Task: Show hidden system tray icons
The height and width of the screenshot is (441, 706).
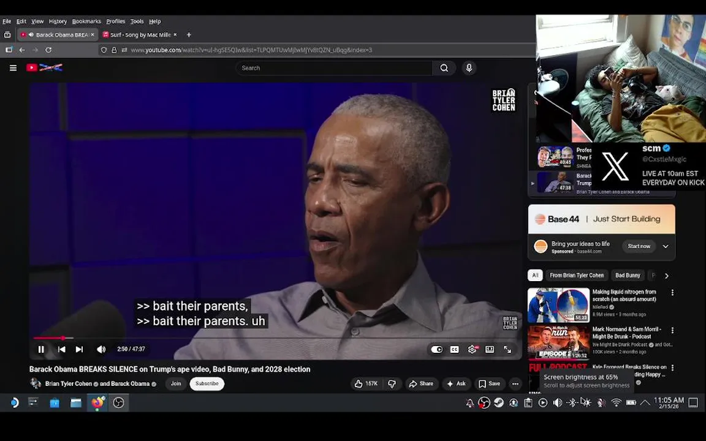Action: (x=645, y=403)
